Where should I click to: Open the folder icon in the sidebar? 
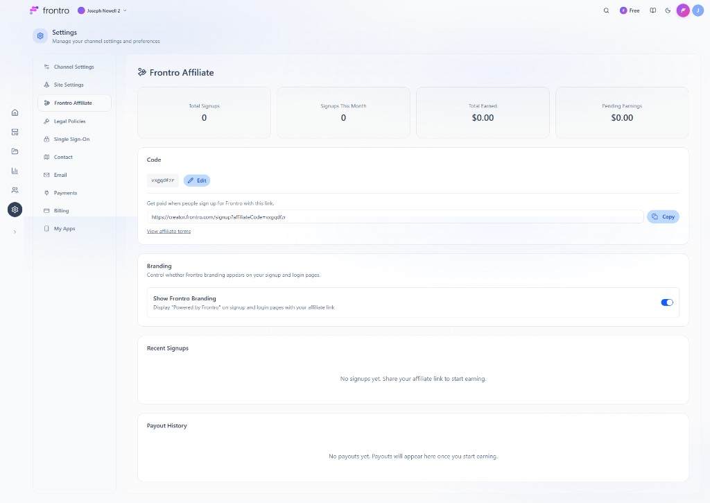pos(15,151)
